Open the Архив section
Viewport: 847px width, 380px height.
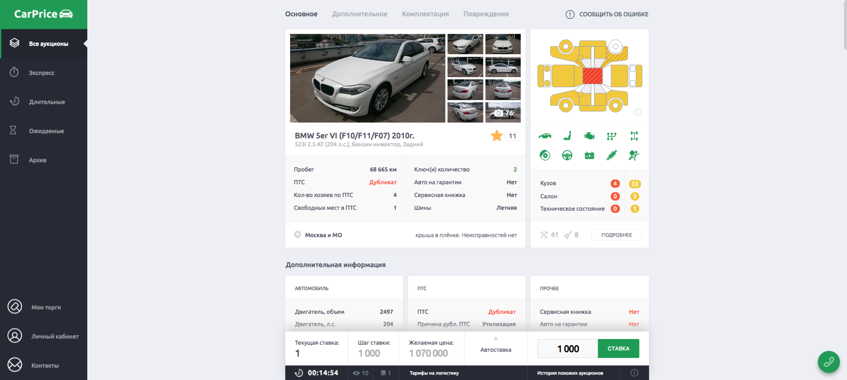(x=44, y=160)
